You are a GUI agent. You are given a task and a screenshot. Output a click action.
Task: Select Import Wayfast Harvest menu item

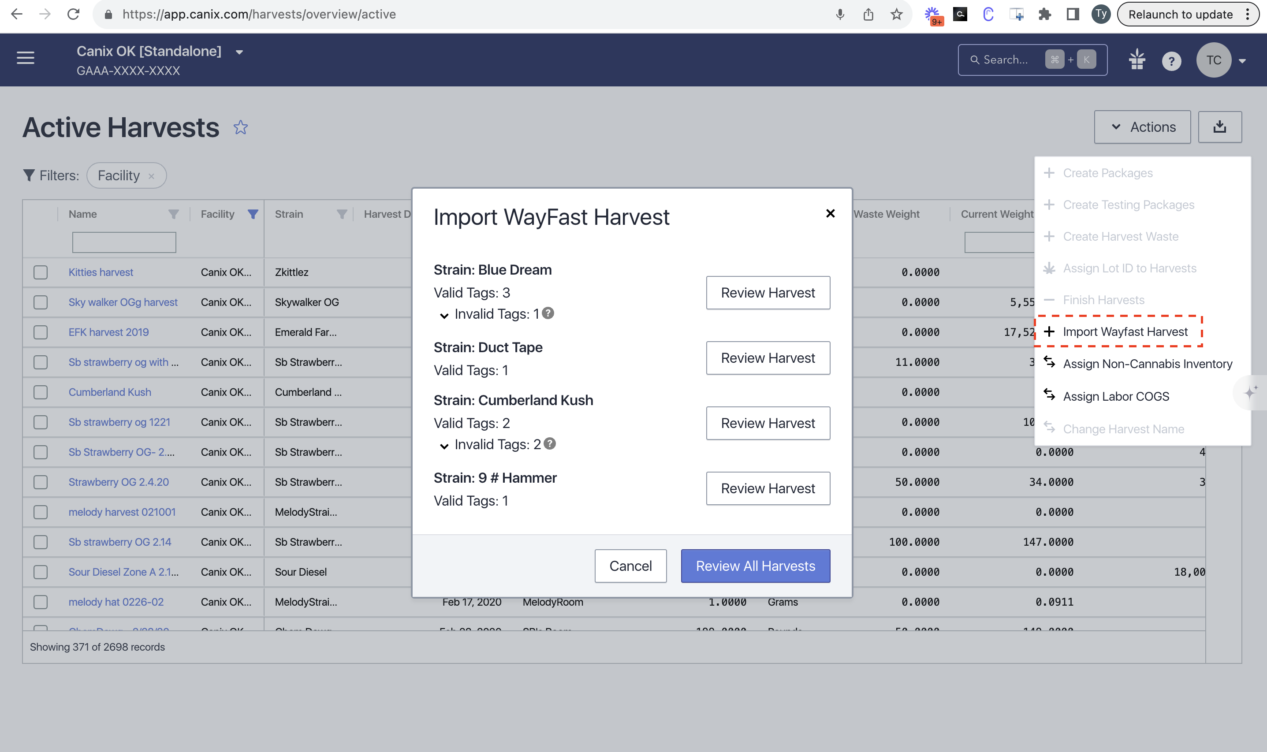pos(1118,331)
